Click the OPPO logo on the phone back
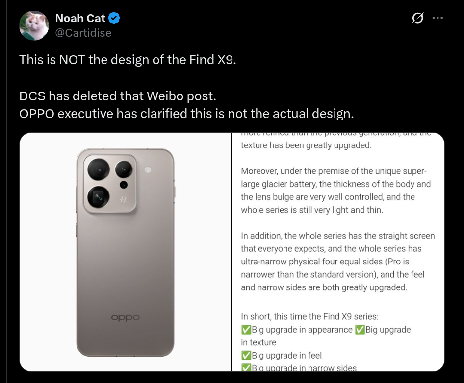The height and width of the screenshot is (383, 464). pos(125,317)
